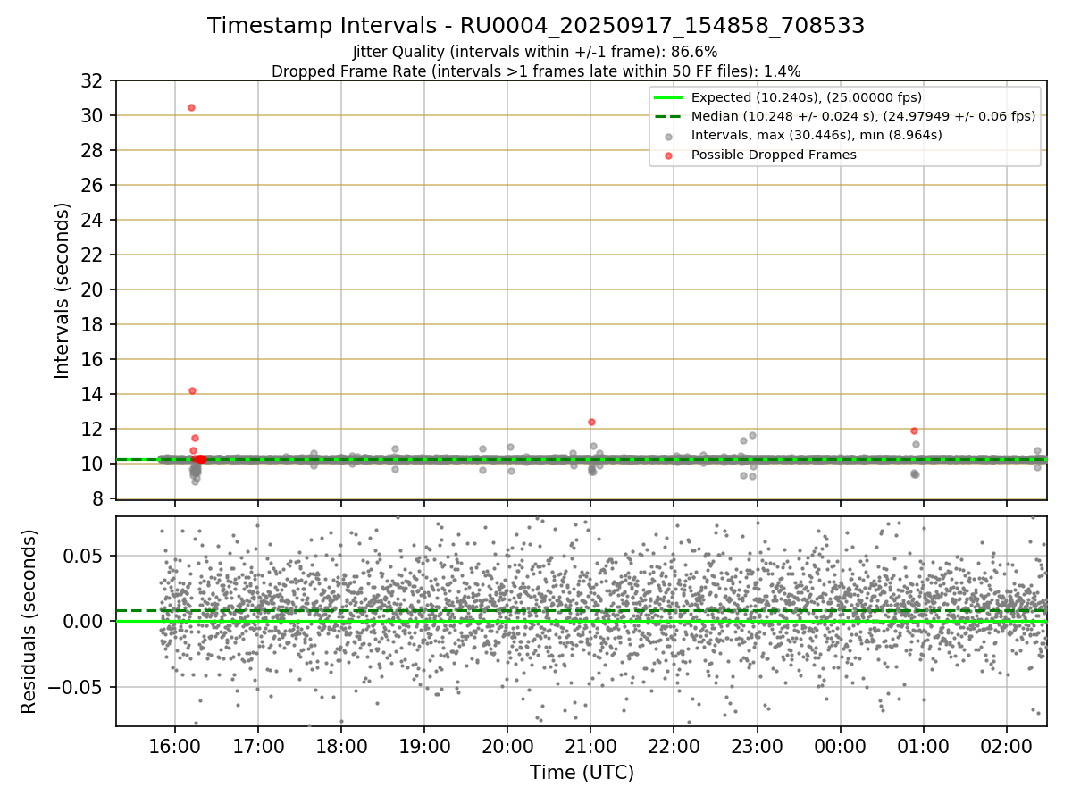Viewport: 1072px width, 804px height.
Task: Click the y-axis tick label "28"
Action: pyautogui.click(x=94, y=151)
